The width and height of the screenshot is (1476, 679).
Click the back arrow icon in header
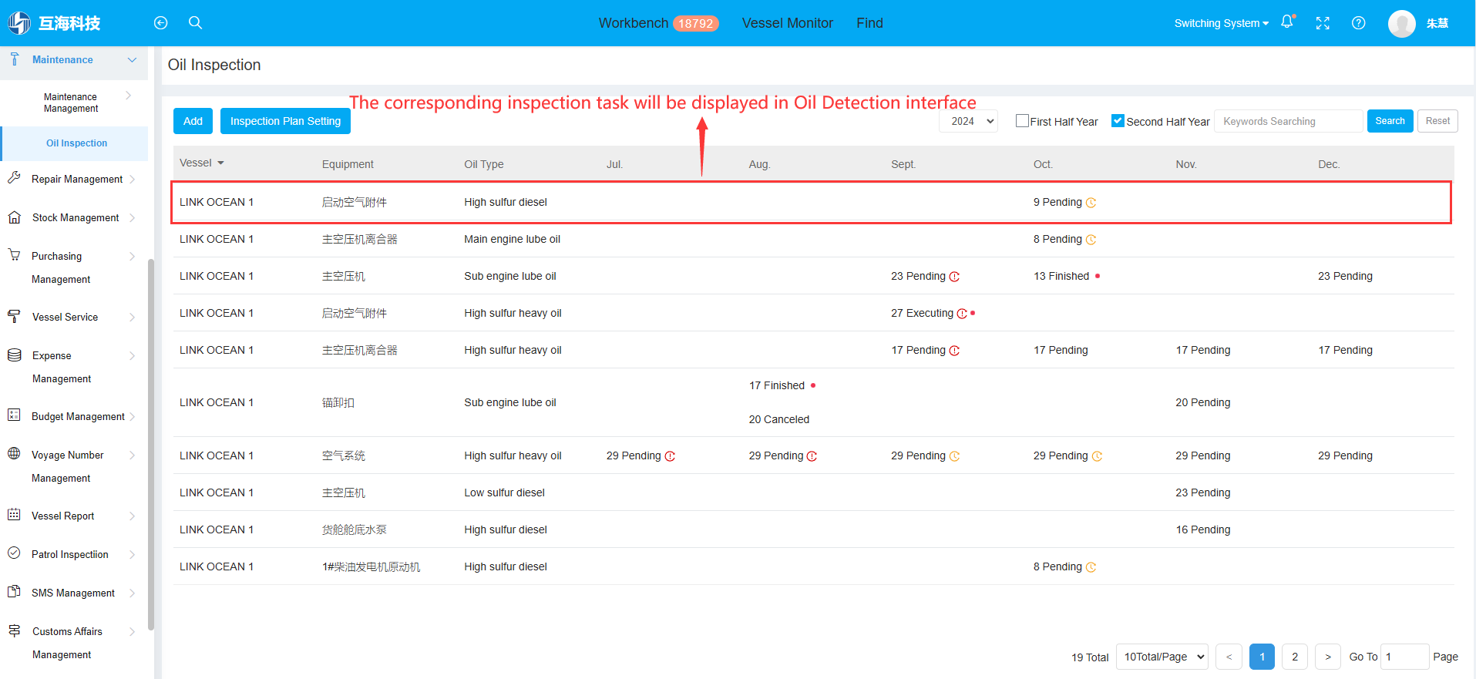160,23
